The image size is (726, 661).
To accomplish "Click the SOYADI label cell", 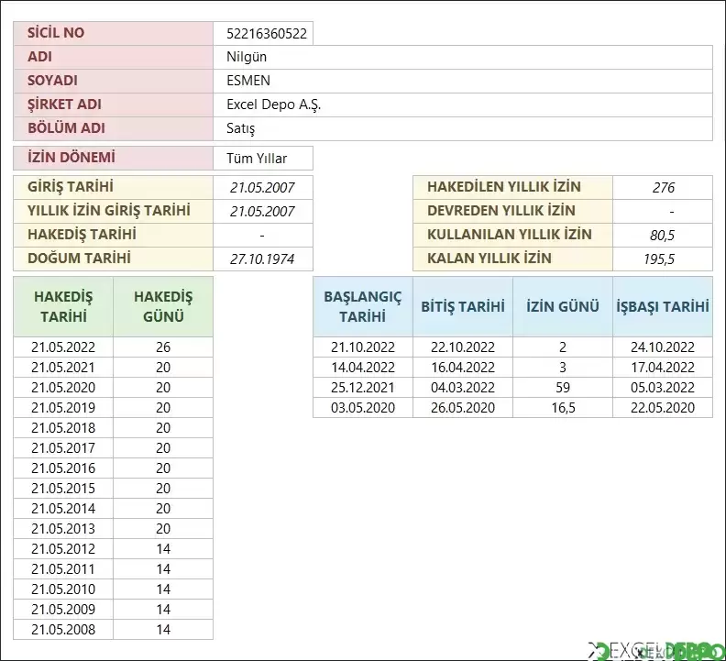I will [113, 81].
